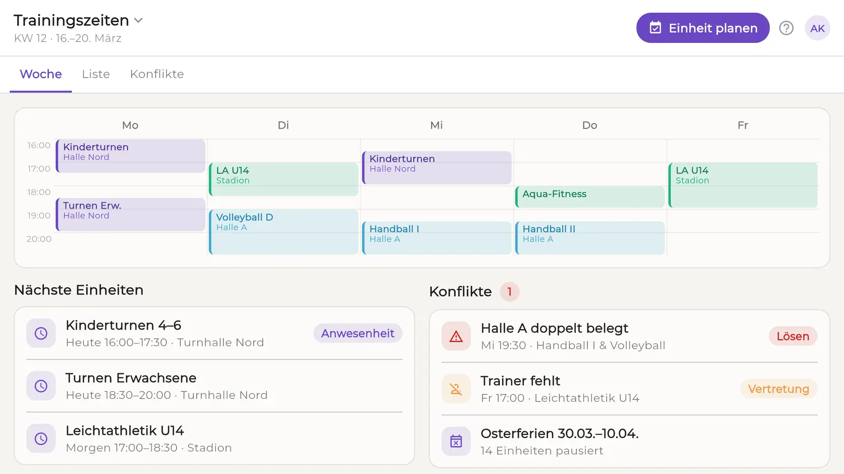Select the Leichtathletik U14 upcoming unit
Viewport: 844px width, 474px height.
[214, 438]
